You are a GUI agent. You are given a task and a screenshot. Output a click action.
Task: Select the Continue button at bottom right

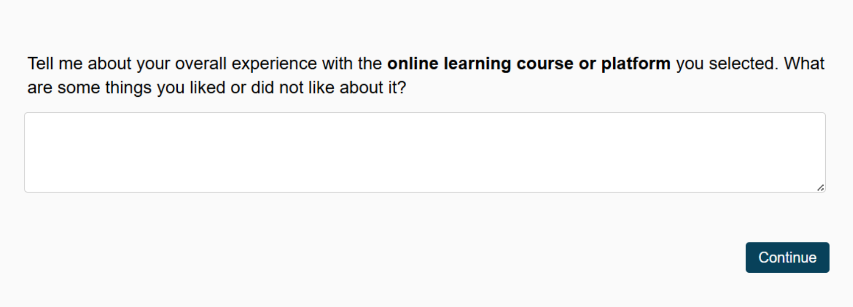coord(787,257)
